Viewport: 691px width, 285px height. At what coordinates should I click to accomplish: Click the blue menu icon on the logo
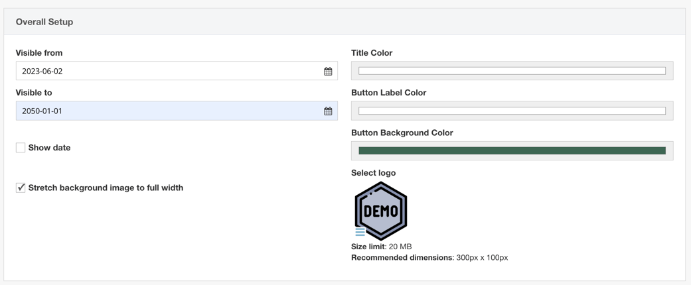click(x=360, y=232)
